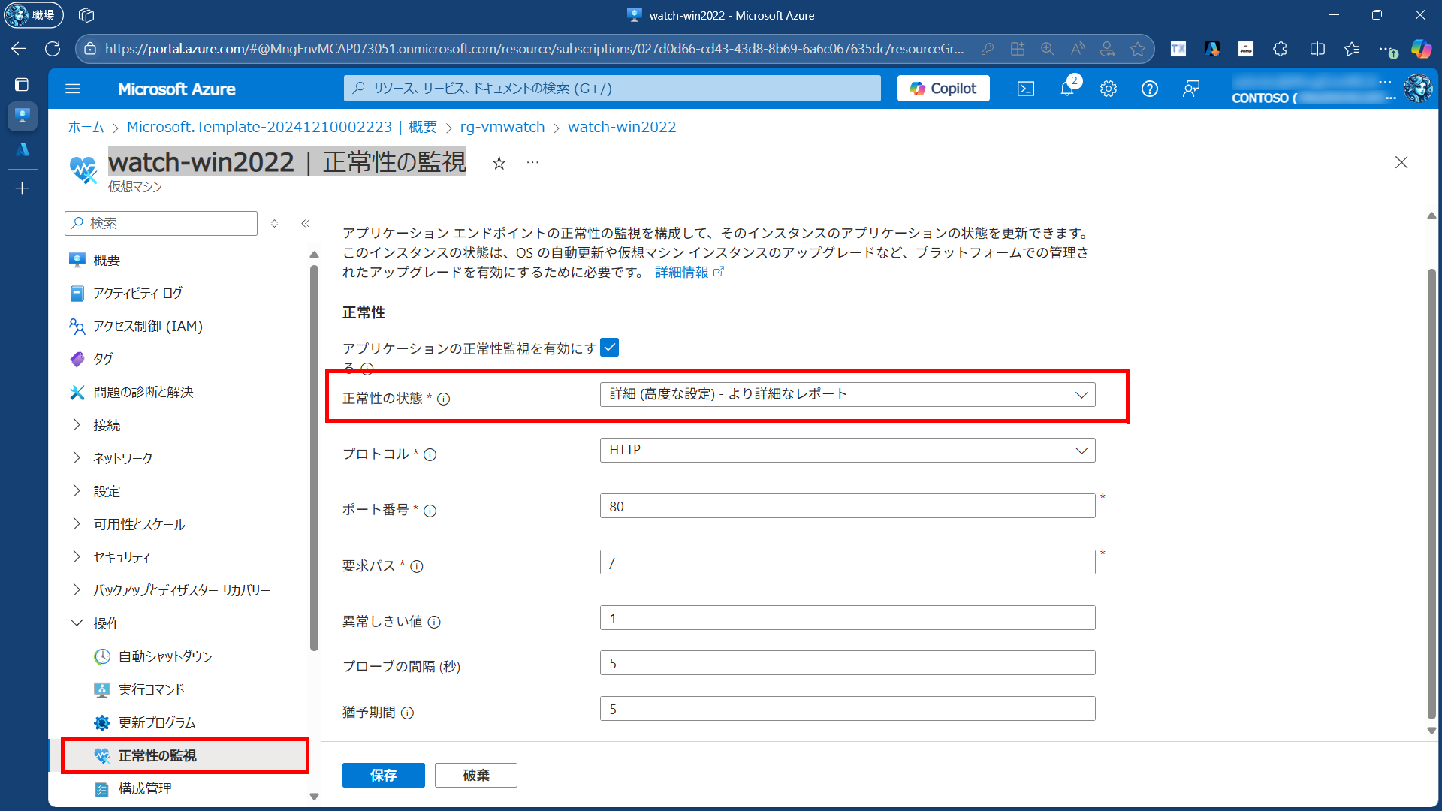The height and width of the screenshot is (811, 1442).
Task: Open アクティビティ ログ menu item
Action: pos(137,293)
